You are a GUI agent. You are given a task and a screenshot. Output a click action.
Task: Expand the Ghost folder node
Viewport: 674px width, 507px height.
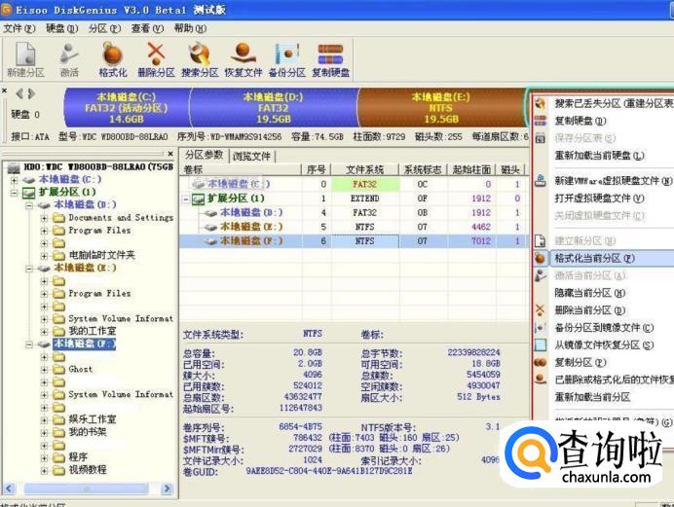click(x=44, y=369)
